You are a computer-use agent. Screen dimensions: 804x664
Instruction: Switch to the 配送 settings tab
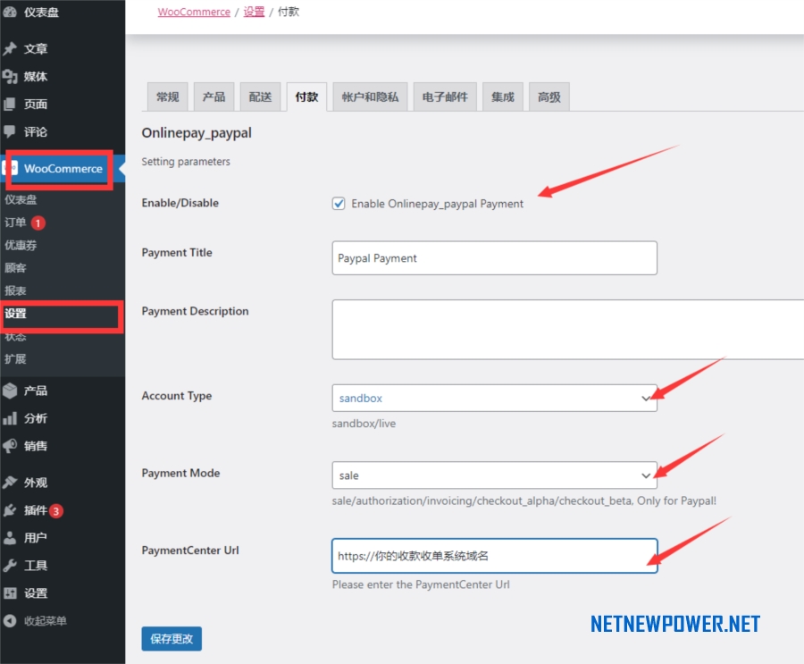[x=260, y=97]
